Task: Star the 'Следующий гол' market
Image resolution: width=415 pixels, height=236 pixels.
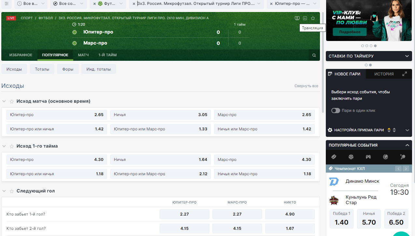Action: 12,191
